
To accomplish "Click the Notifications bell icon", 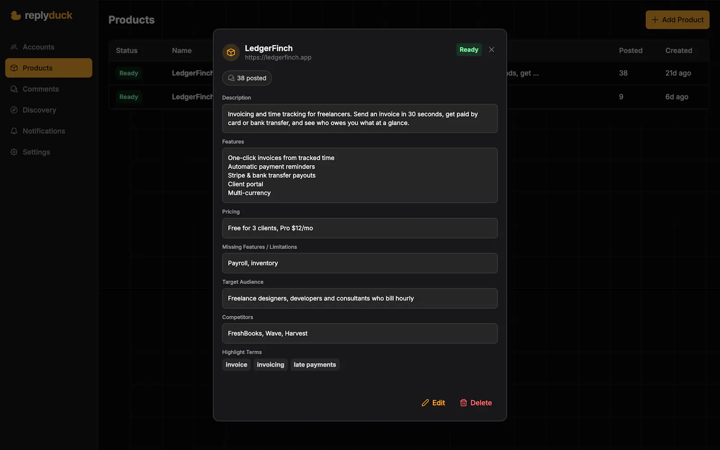I will tap(14, 131).
